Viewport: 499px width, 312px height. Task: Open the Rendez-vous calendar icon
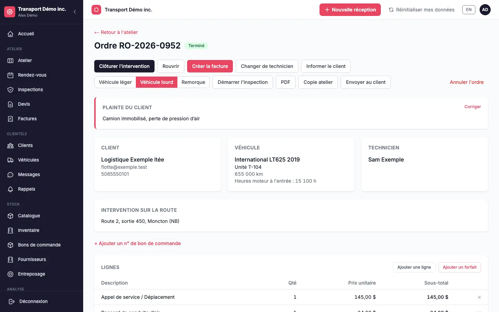click(x=10, y=75)
